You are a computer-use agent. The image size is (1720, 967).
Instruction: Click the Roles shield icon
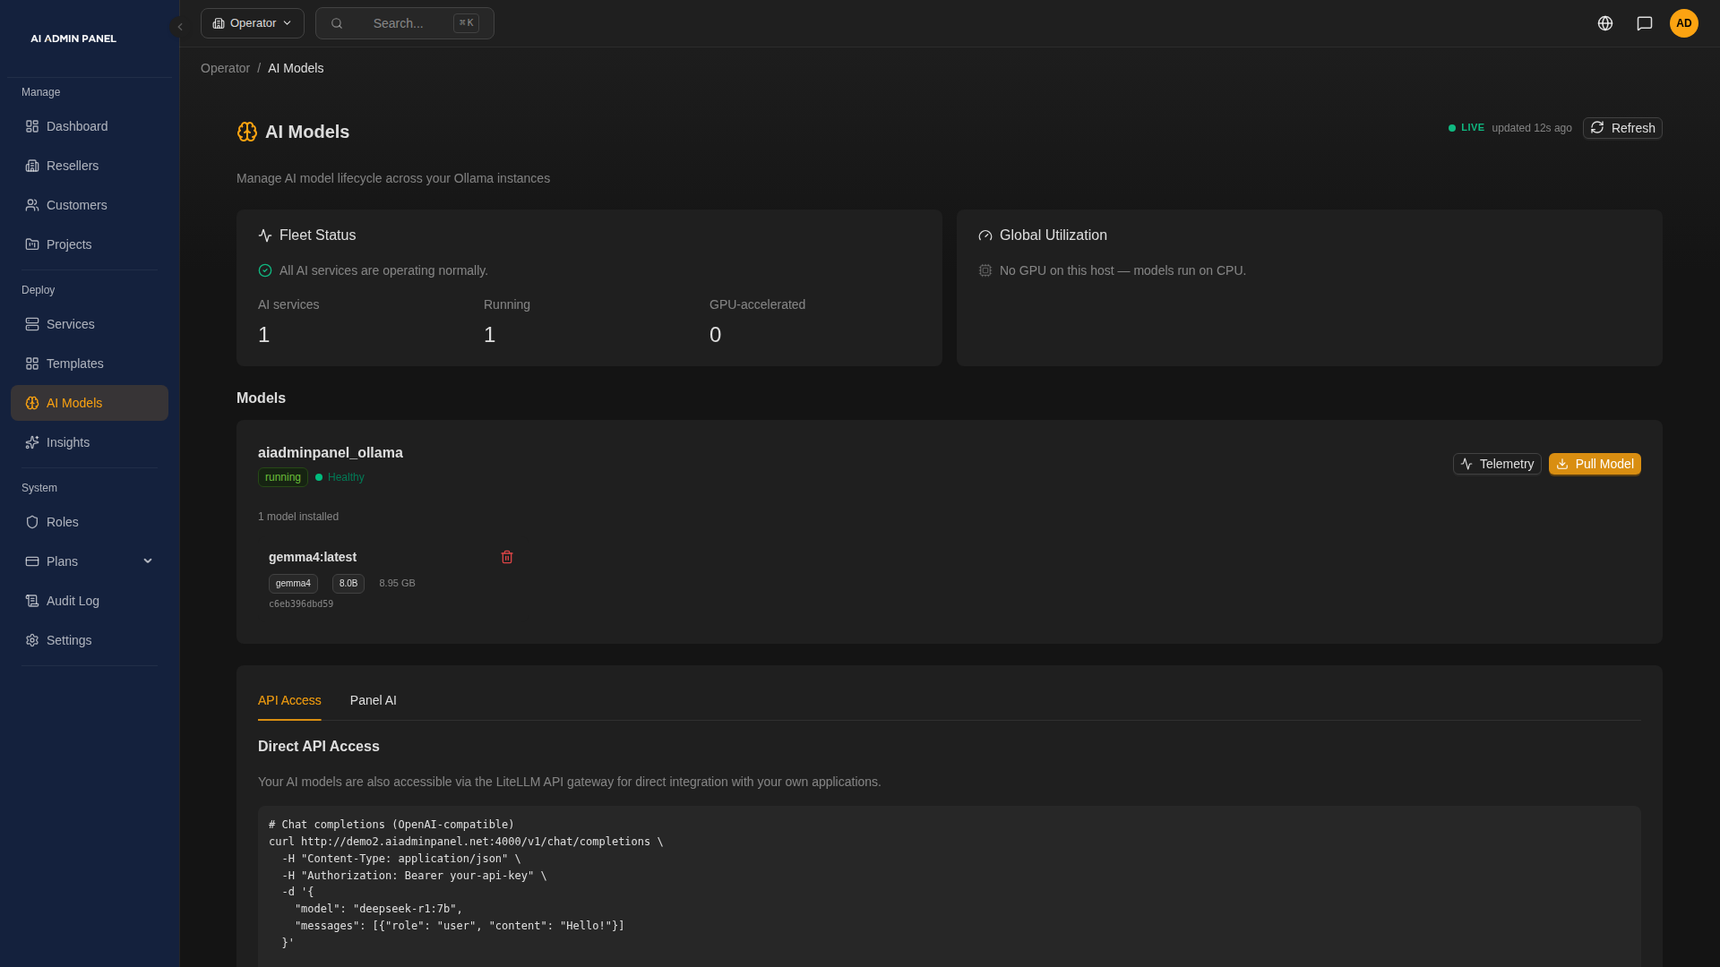pos(32,522)
